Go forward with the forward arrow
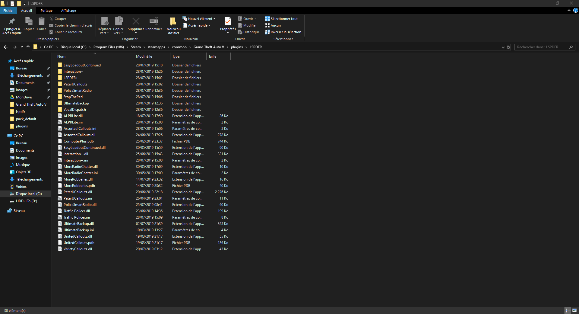Screen dimensions: 579x314 point(15,47)
